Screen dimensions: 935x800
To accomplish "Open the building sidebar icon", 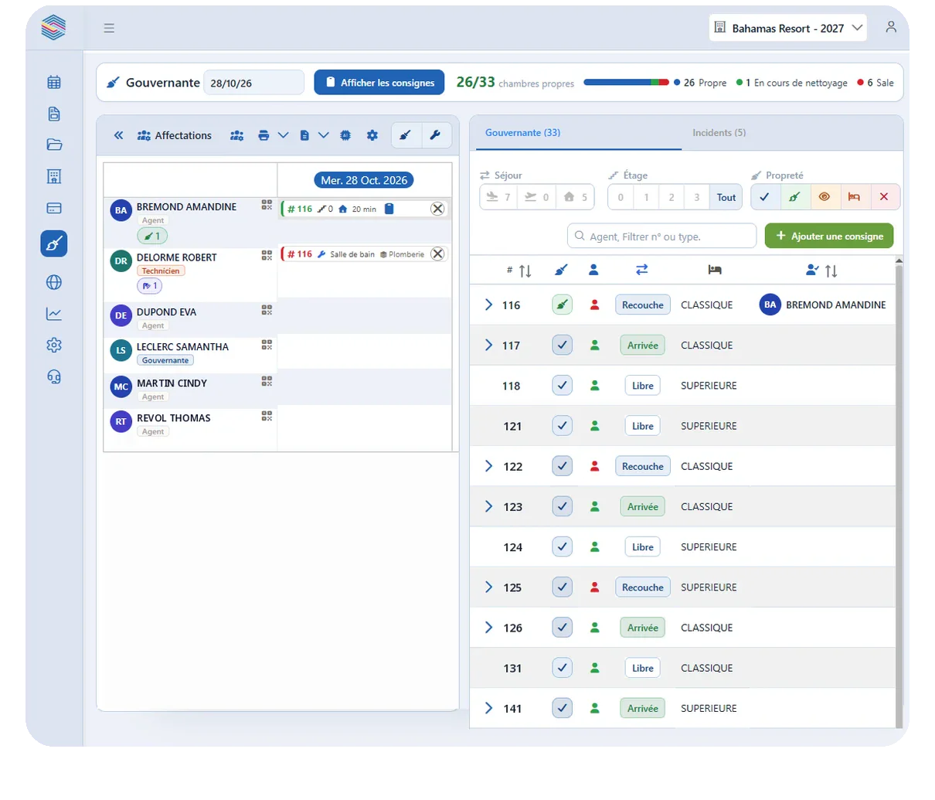I will pos(54,176).
